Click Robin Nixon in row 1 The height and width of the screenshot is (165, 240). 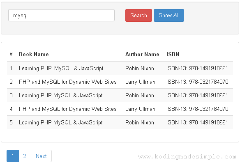coord(140,68)
